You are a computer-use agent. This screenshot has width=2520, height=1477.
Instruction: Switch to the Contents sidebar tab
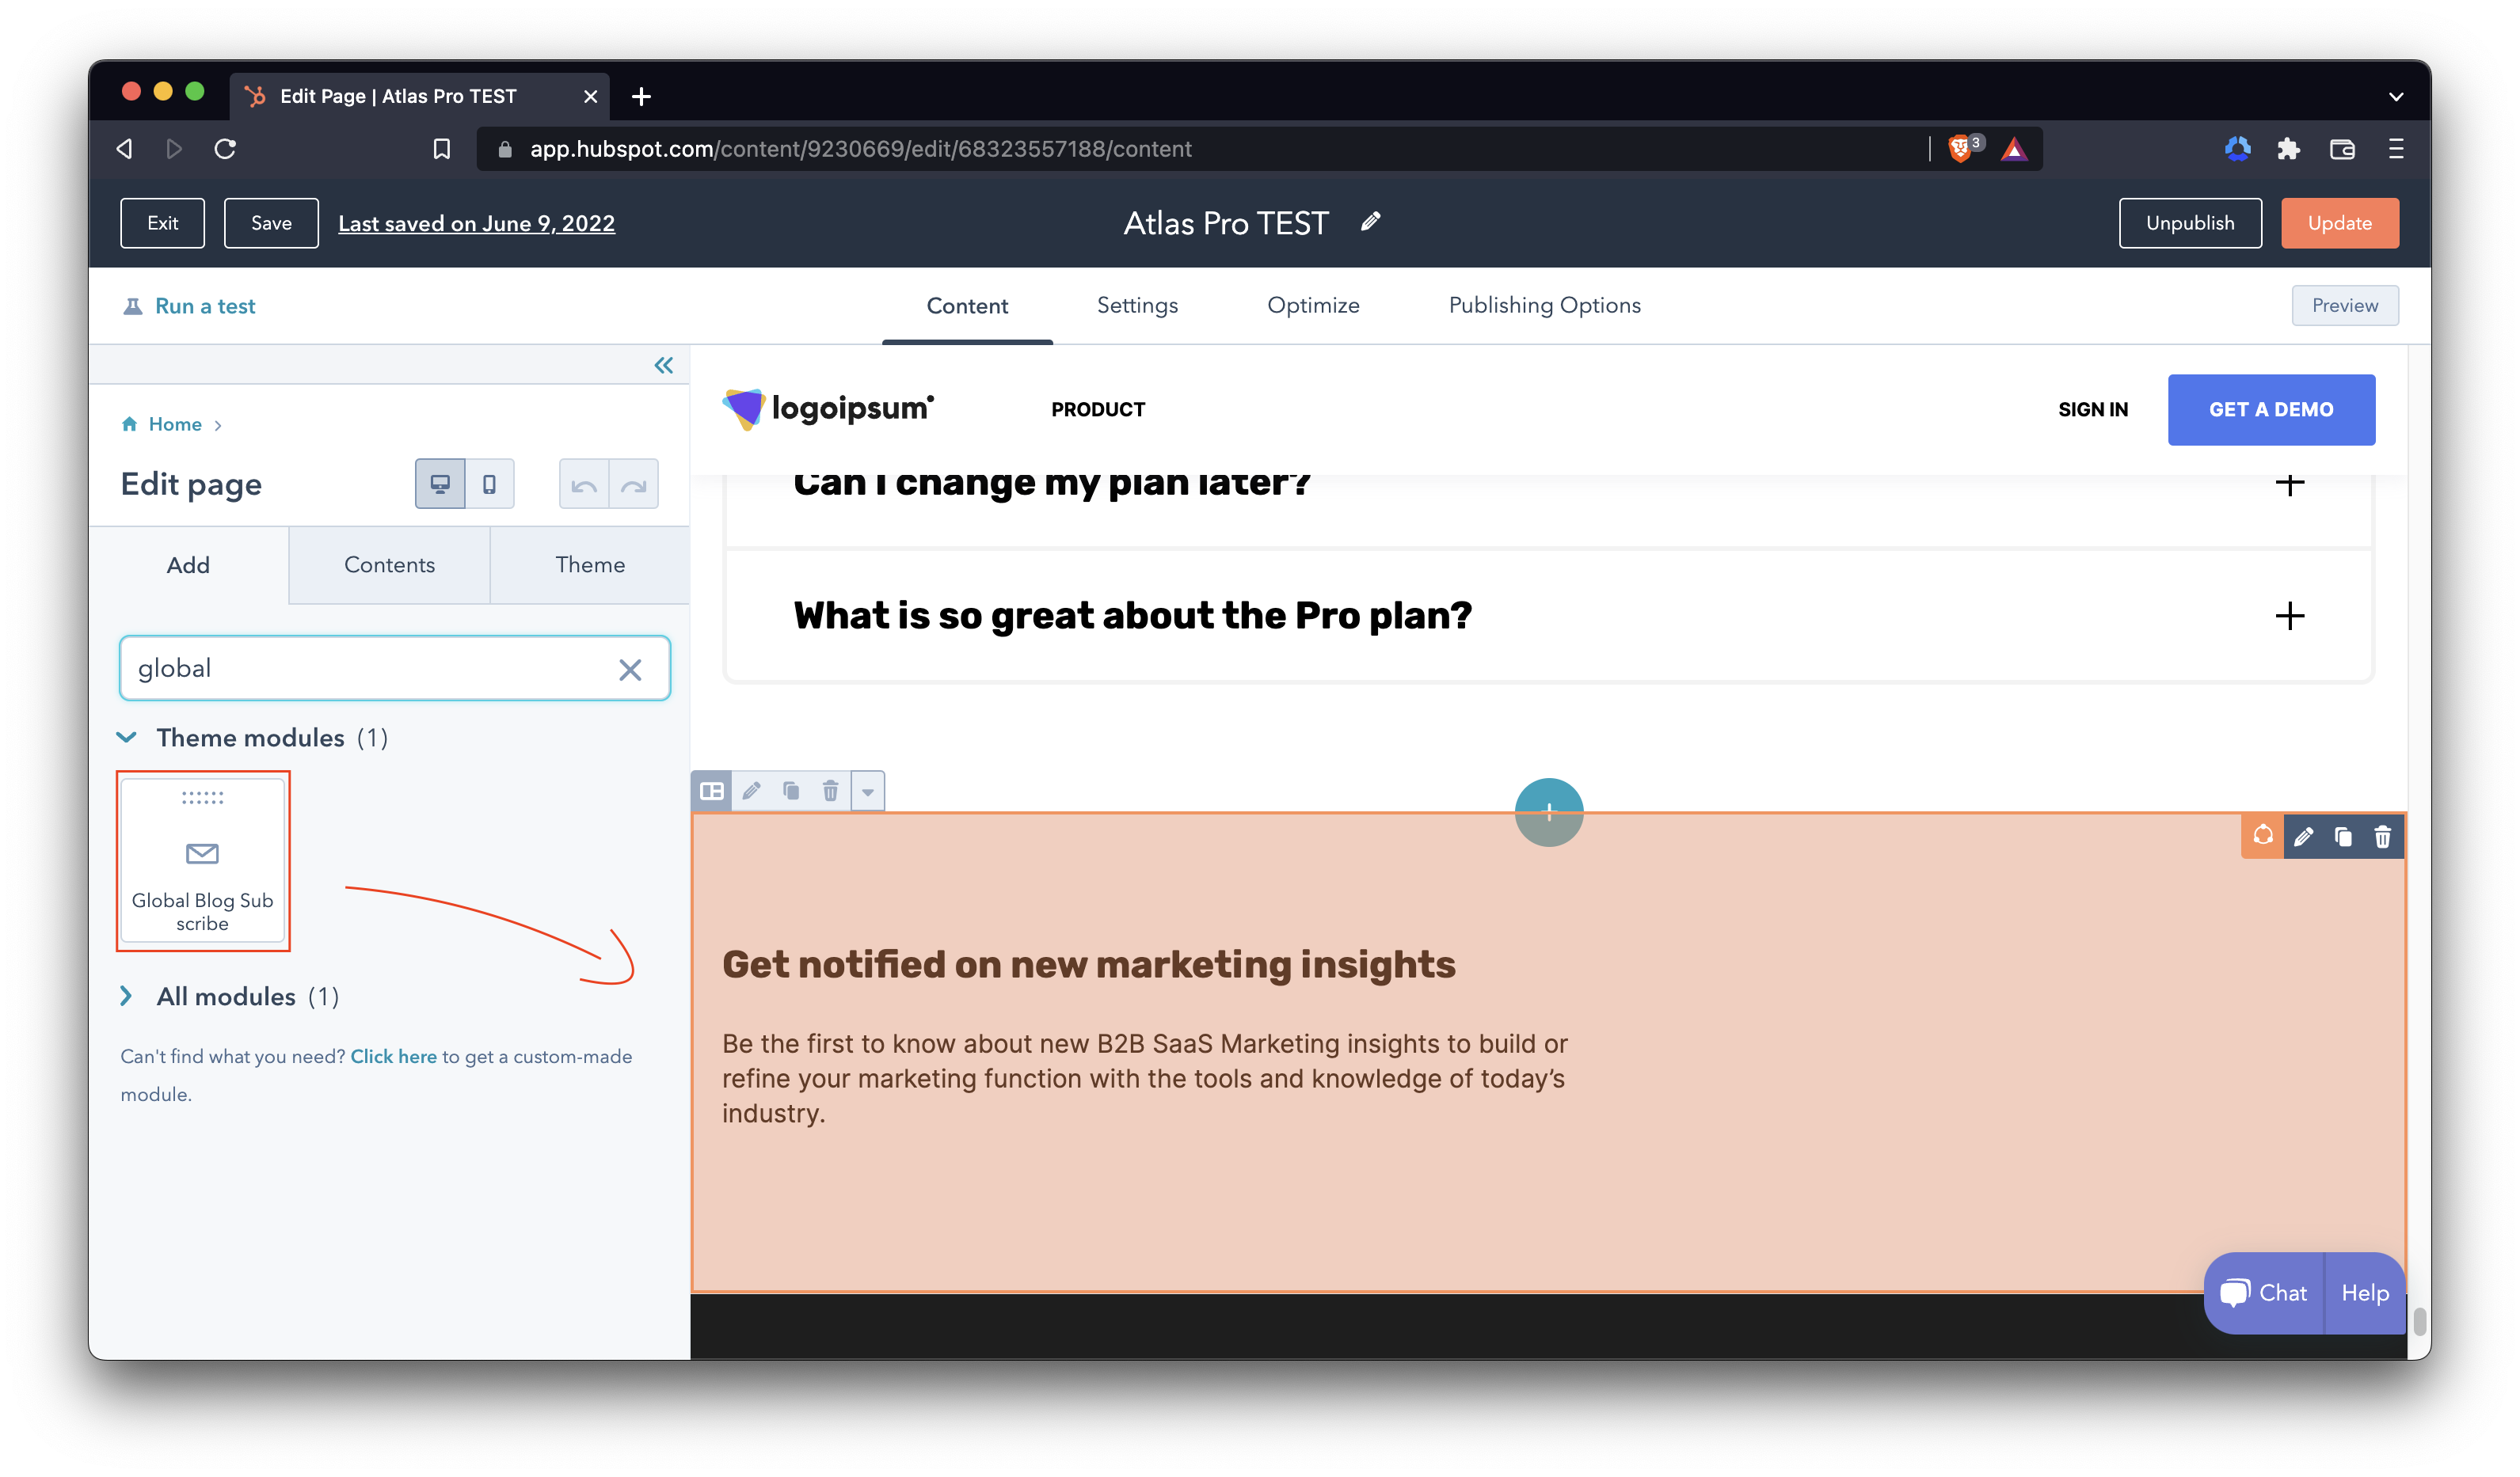(389, 564)
